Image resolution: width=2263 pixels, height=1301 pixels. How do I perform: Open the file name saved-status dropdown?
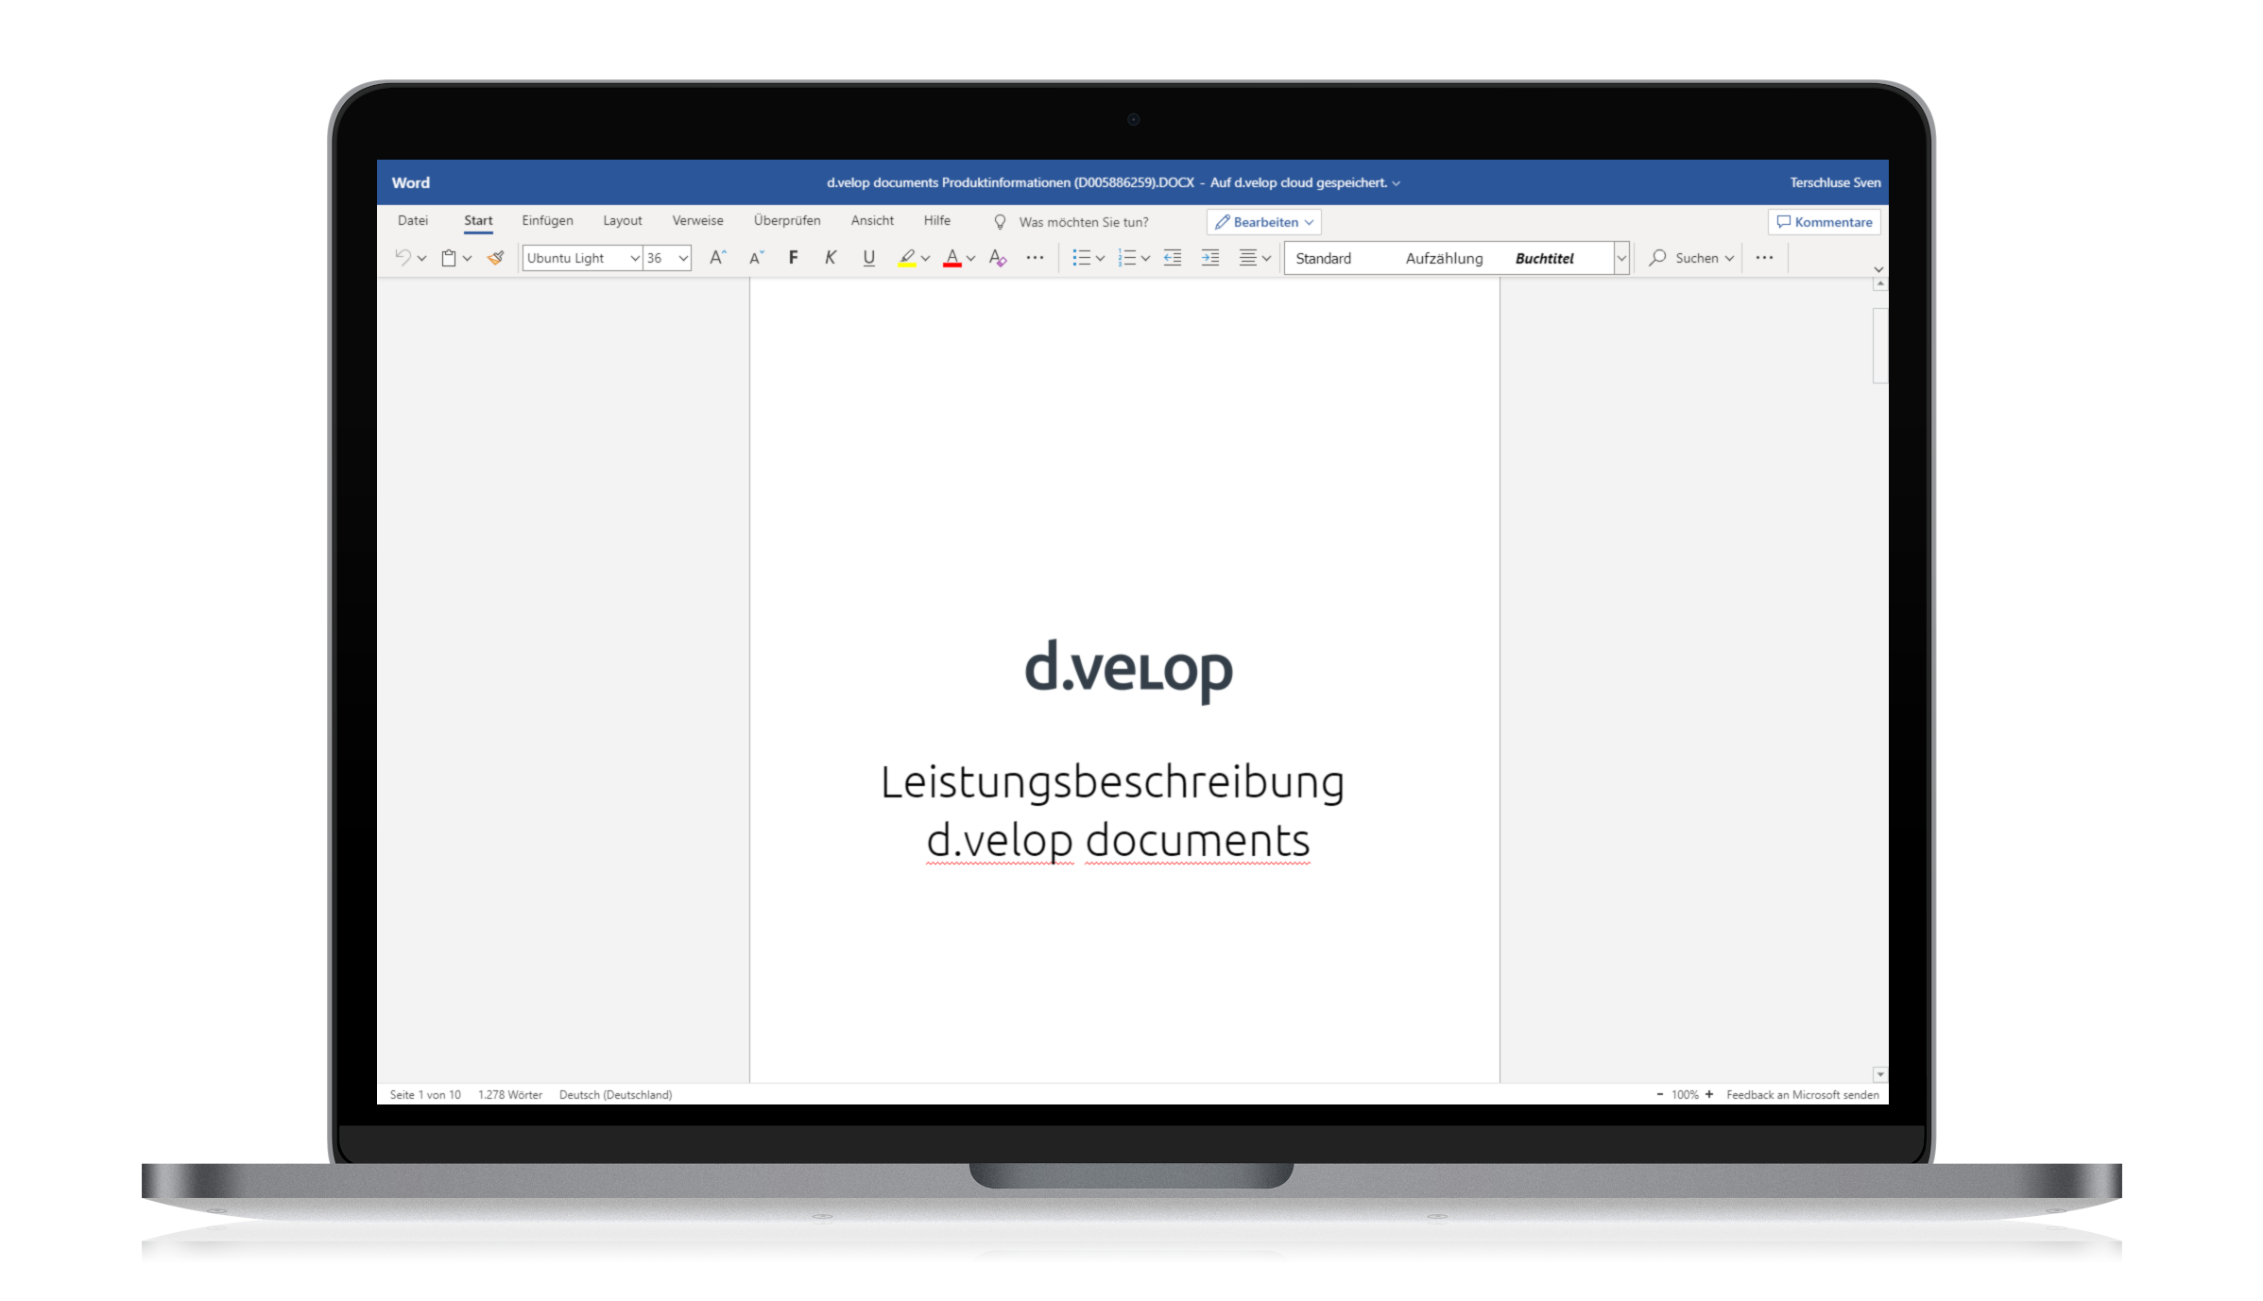(x=1396, y=183)
